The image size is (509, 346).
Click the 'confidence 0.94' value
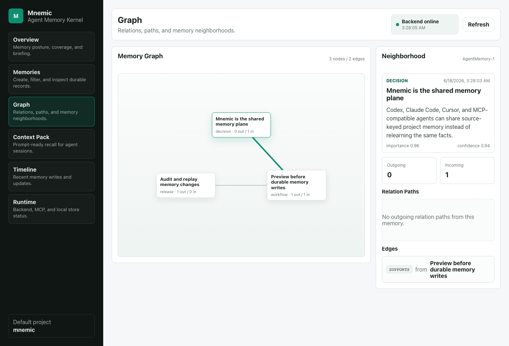[x=474, y=146]
